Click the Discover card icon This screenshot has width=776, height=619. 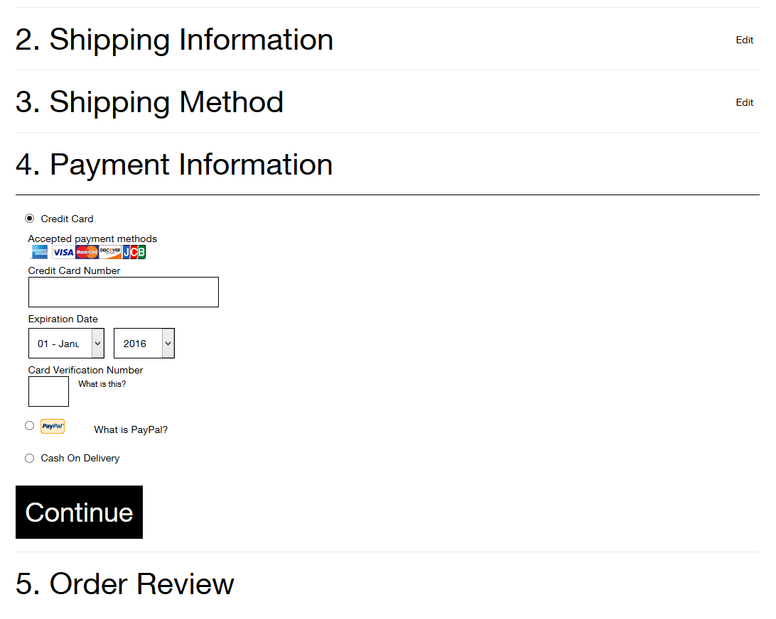[x=110, y=252]
